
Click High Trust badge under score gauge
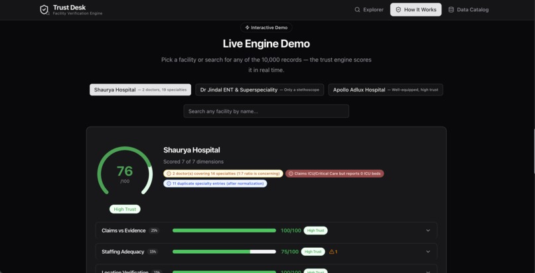125,209
